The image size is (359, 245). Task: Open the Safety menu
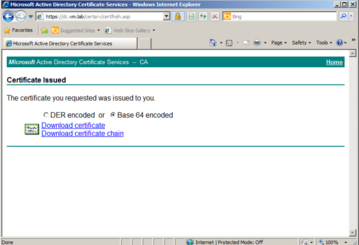tap(301, 43)
